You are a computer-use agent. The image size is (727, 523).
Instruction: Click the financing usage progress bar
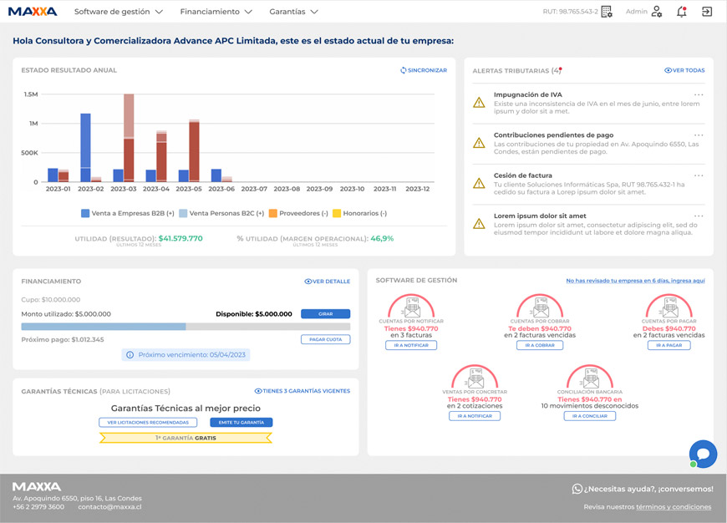click(x=186, y=327)
